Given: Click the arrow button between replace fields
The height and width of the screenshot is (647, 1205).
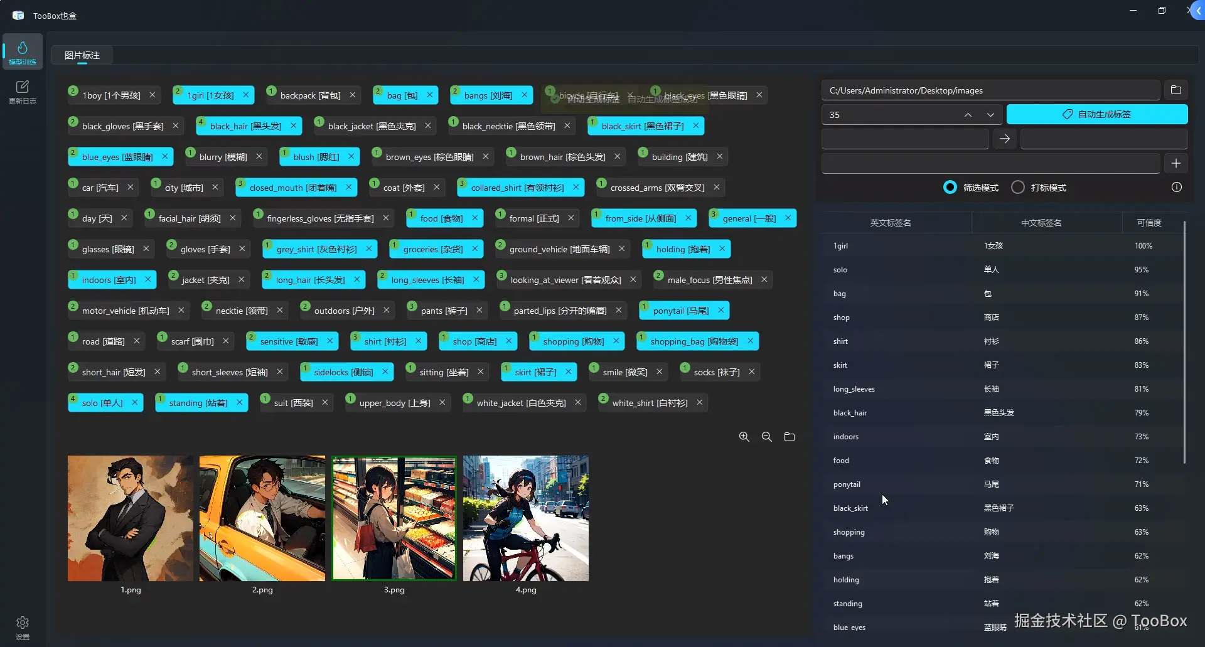Looking at the screenshot, I should point(1004,139).
